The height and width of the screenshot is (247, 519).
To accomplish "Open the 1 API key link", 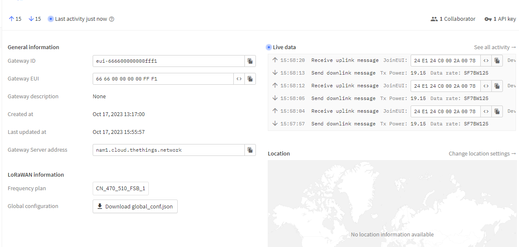I will click(x=500, y=19).
